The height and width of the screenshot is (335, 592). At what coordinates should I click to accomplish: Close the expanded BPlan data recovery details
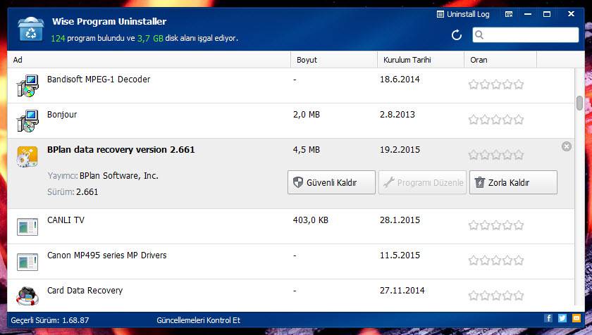[566, 146]
